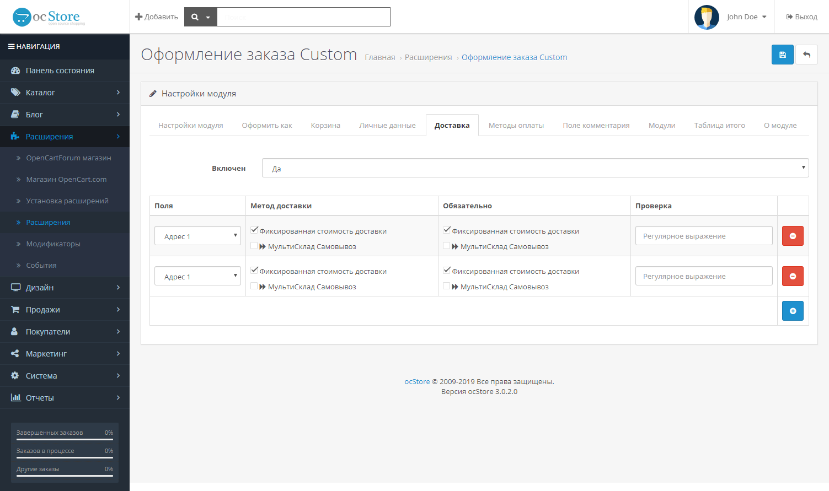The width and height of the screenshot is (829, 491).
Task: Click the ocStore logo
Action: (49, 17)
